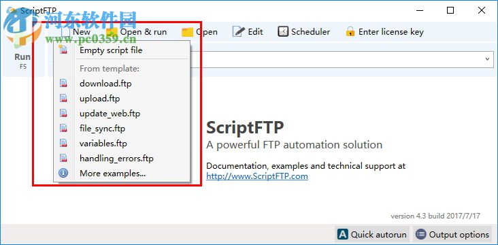Expand the script path dropdown arrow

tap(487, 59)
